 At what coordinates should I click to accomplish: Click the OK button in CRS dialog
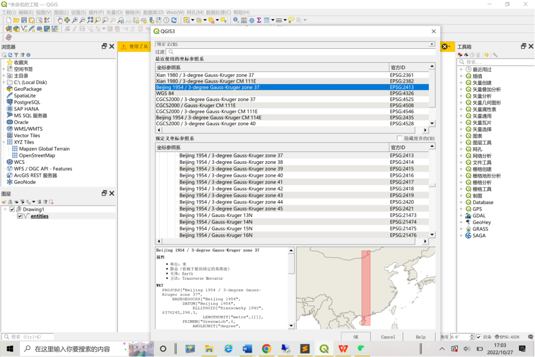[x=356, y=337]
